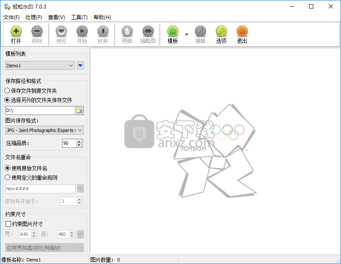The height and width of the screenshot is (264, 341).
Task: Click the 图片数量: 0 status bar text
Action: (x=105, y=260)
